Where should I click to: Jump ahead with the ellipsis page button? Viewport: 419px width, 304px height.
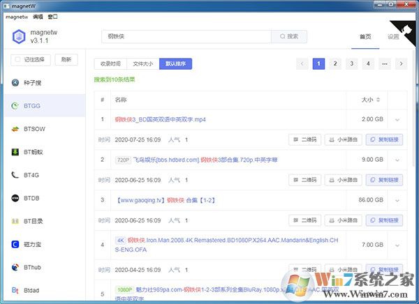(x=385, y=63)
